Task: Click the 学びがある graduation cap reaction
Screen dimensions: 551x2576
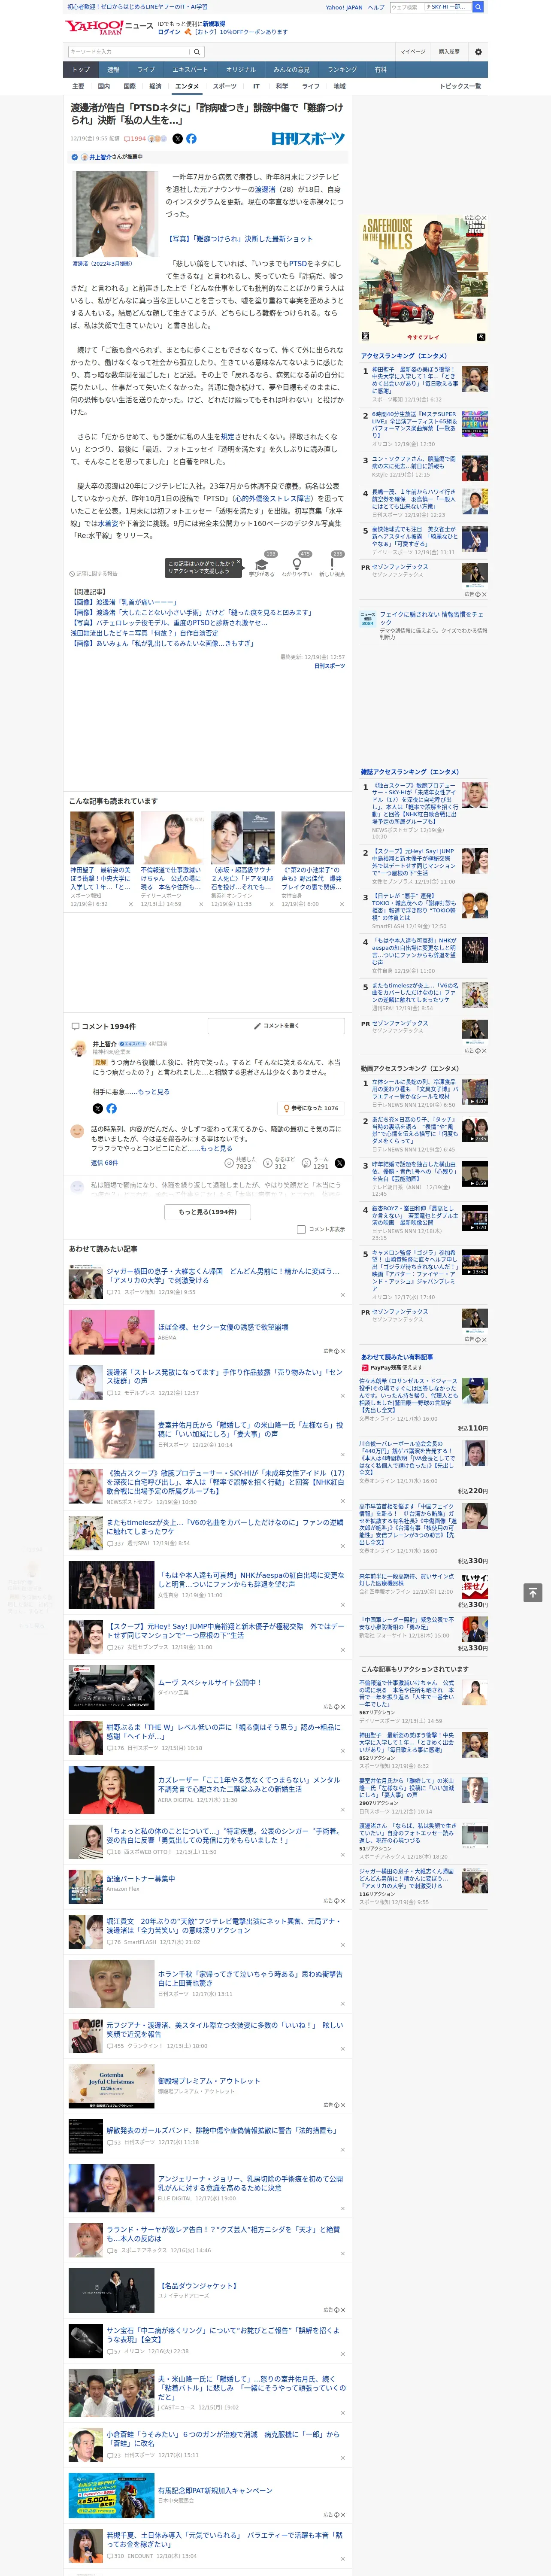Action: point(262,564)
